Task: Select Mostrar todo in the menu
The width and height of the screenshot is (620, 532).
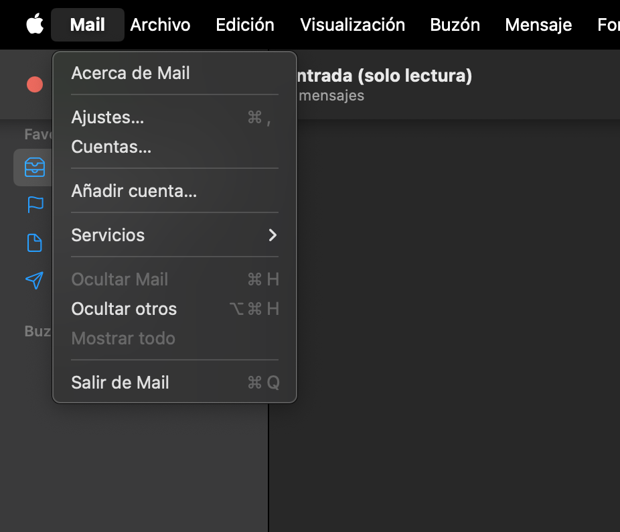Action: point(123,338)
